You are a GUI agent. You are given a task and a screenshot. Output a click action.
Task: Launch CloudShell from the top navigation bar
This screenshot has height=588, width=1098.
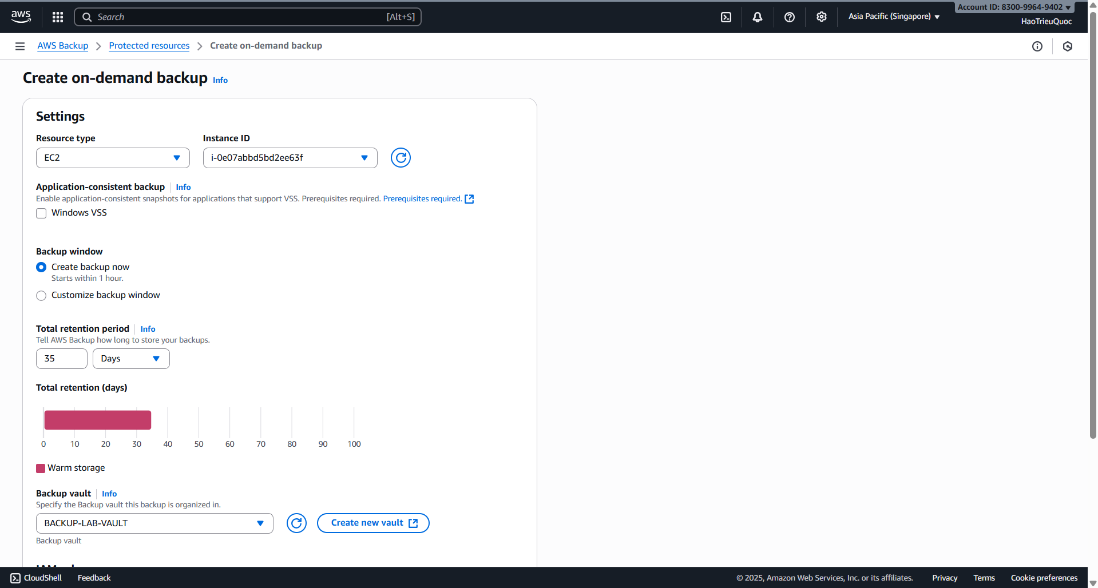(726, 17)
